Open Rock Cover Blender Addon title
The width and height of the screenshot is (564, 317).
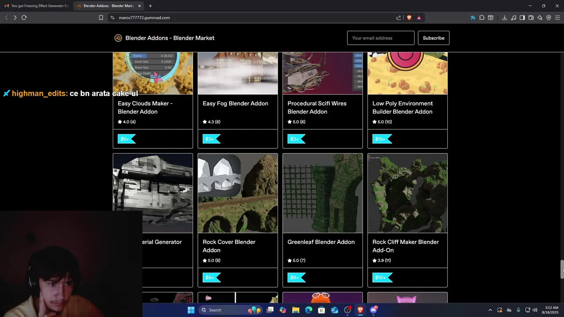[x=229, y=246]
